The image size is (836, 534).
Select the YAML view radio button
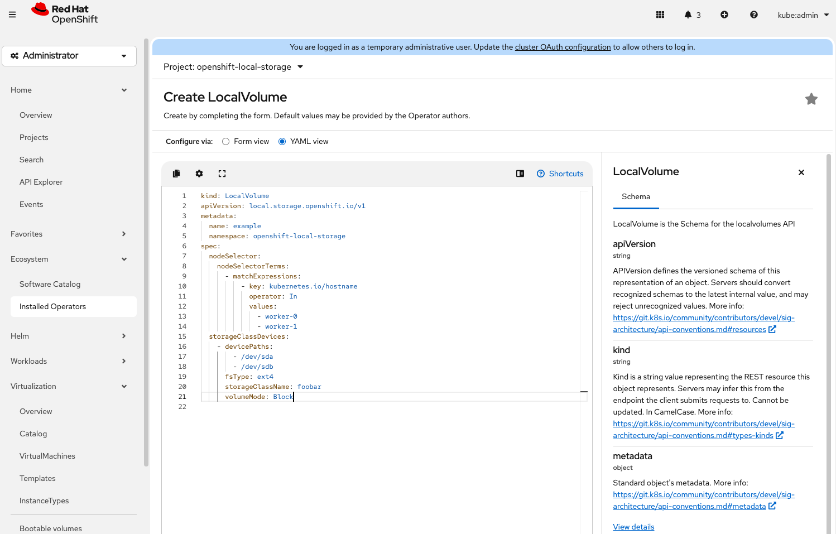[x=282, y=141]
